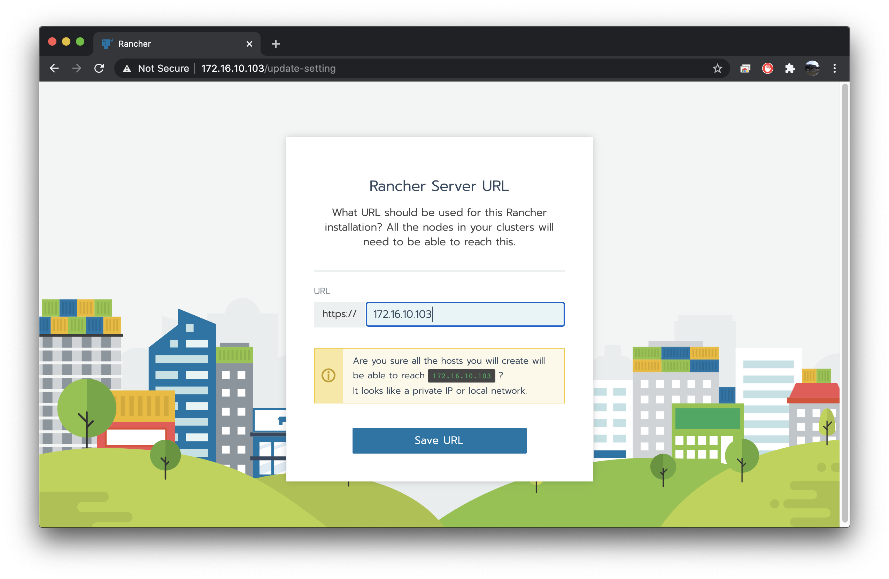This screenshot has height=579, width=889.
Task: Click the browser back arrow
Action: click(55, 68)
